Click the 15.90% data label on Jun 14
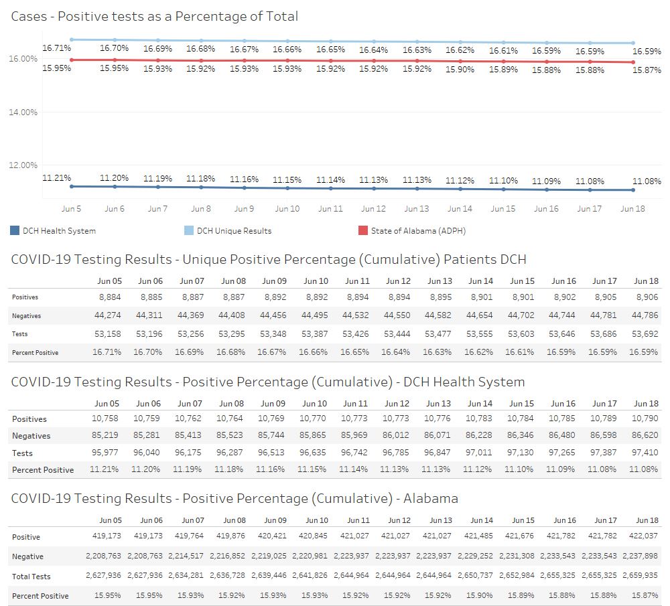This screenshot has height=606, width=670. (460, 69)
